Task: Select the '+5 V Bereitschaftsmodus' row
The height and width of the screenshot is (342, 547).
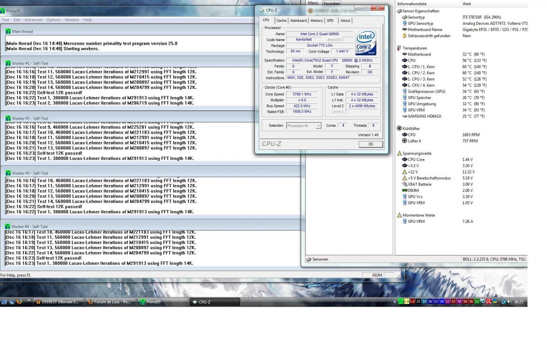Action: click(462, 178)
